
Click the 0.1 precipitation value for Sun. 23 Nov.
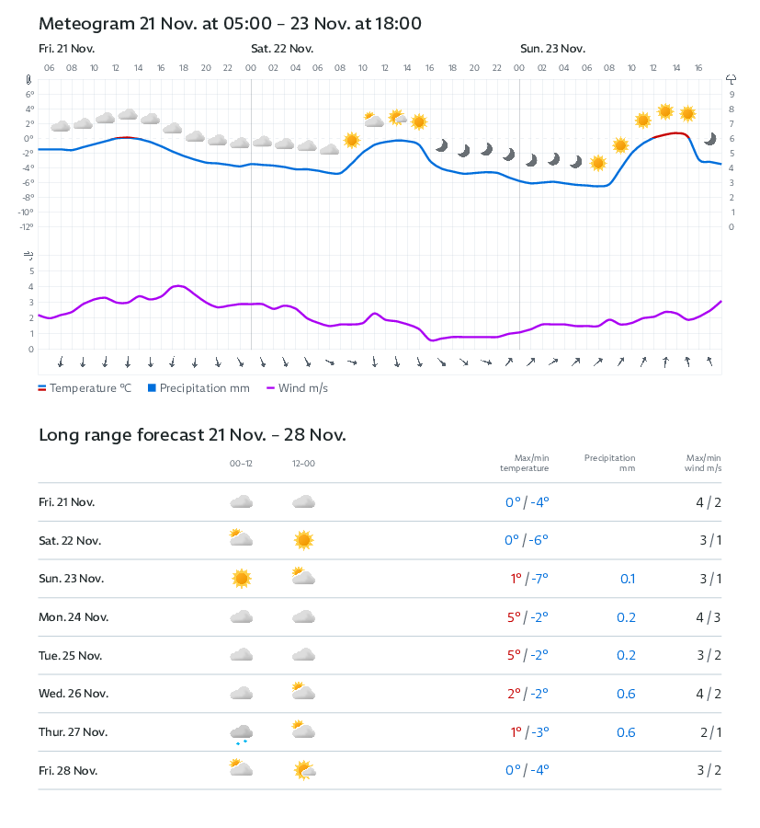point(628,580)
